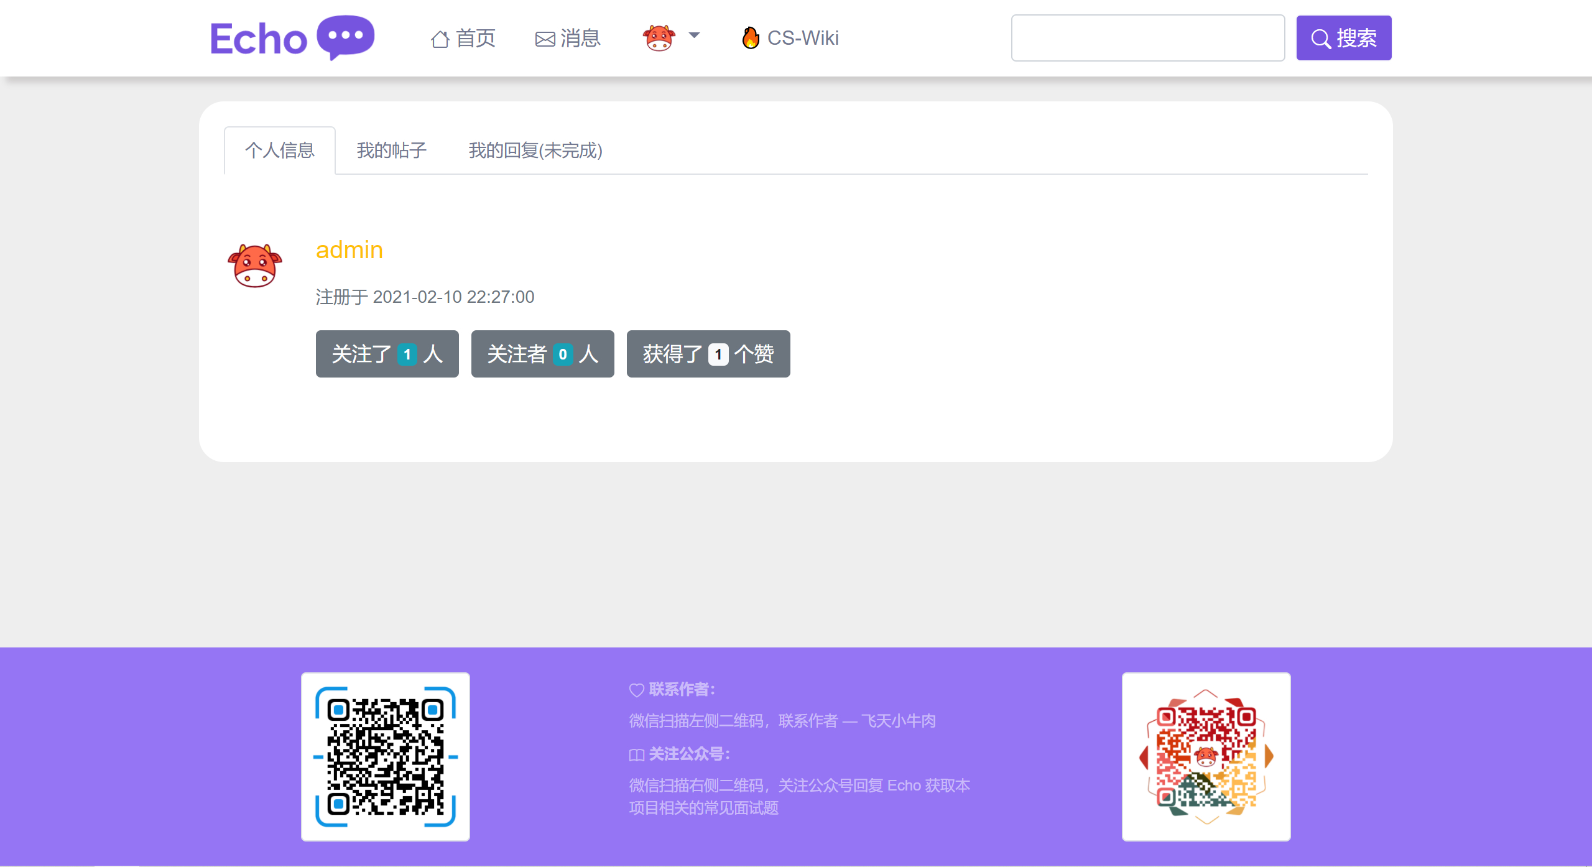Click the 关注了 1 人 button
Viewport: 1592px width, 867px height.
tap(387, 354)
